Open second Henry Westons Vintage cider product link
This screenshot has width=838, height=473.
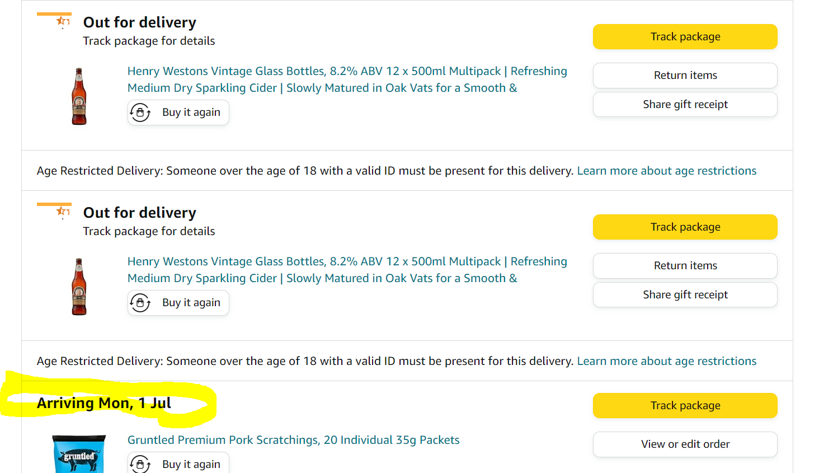[347, 270]
